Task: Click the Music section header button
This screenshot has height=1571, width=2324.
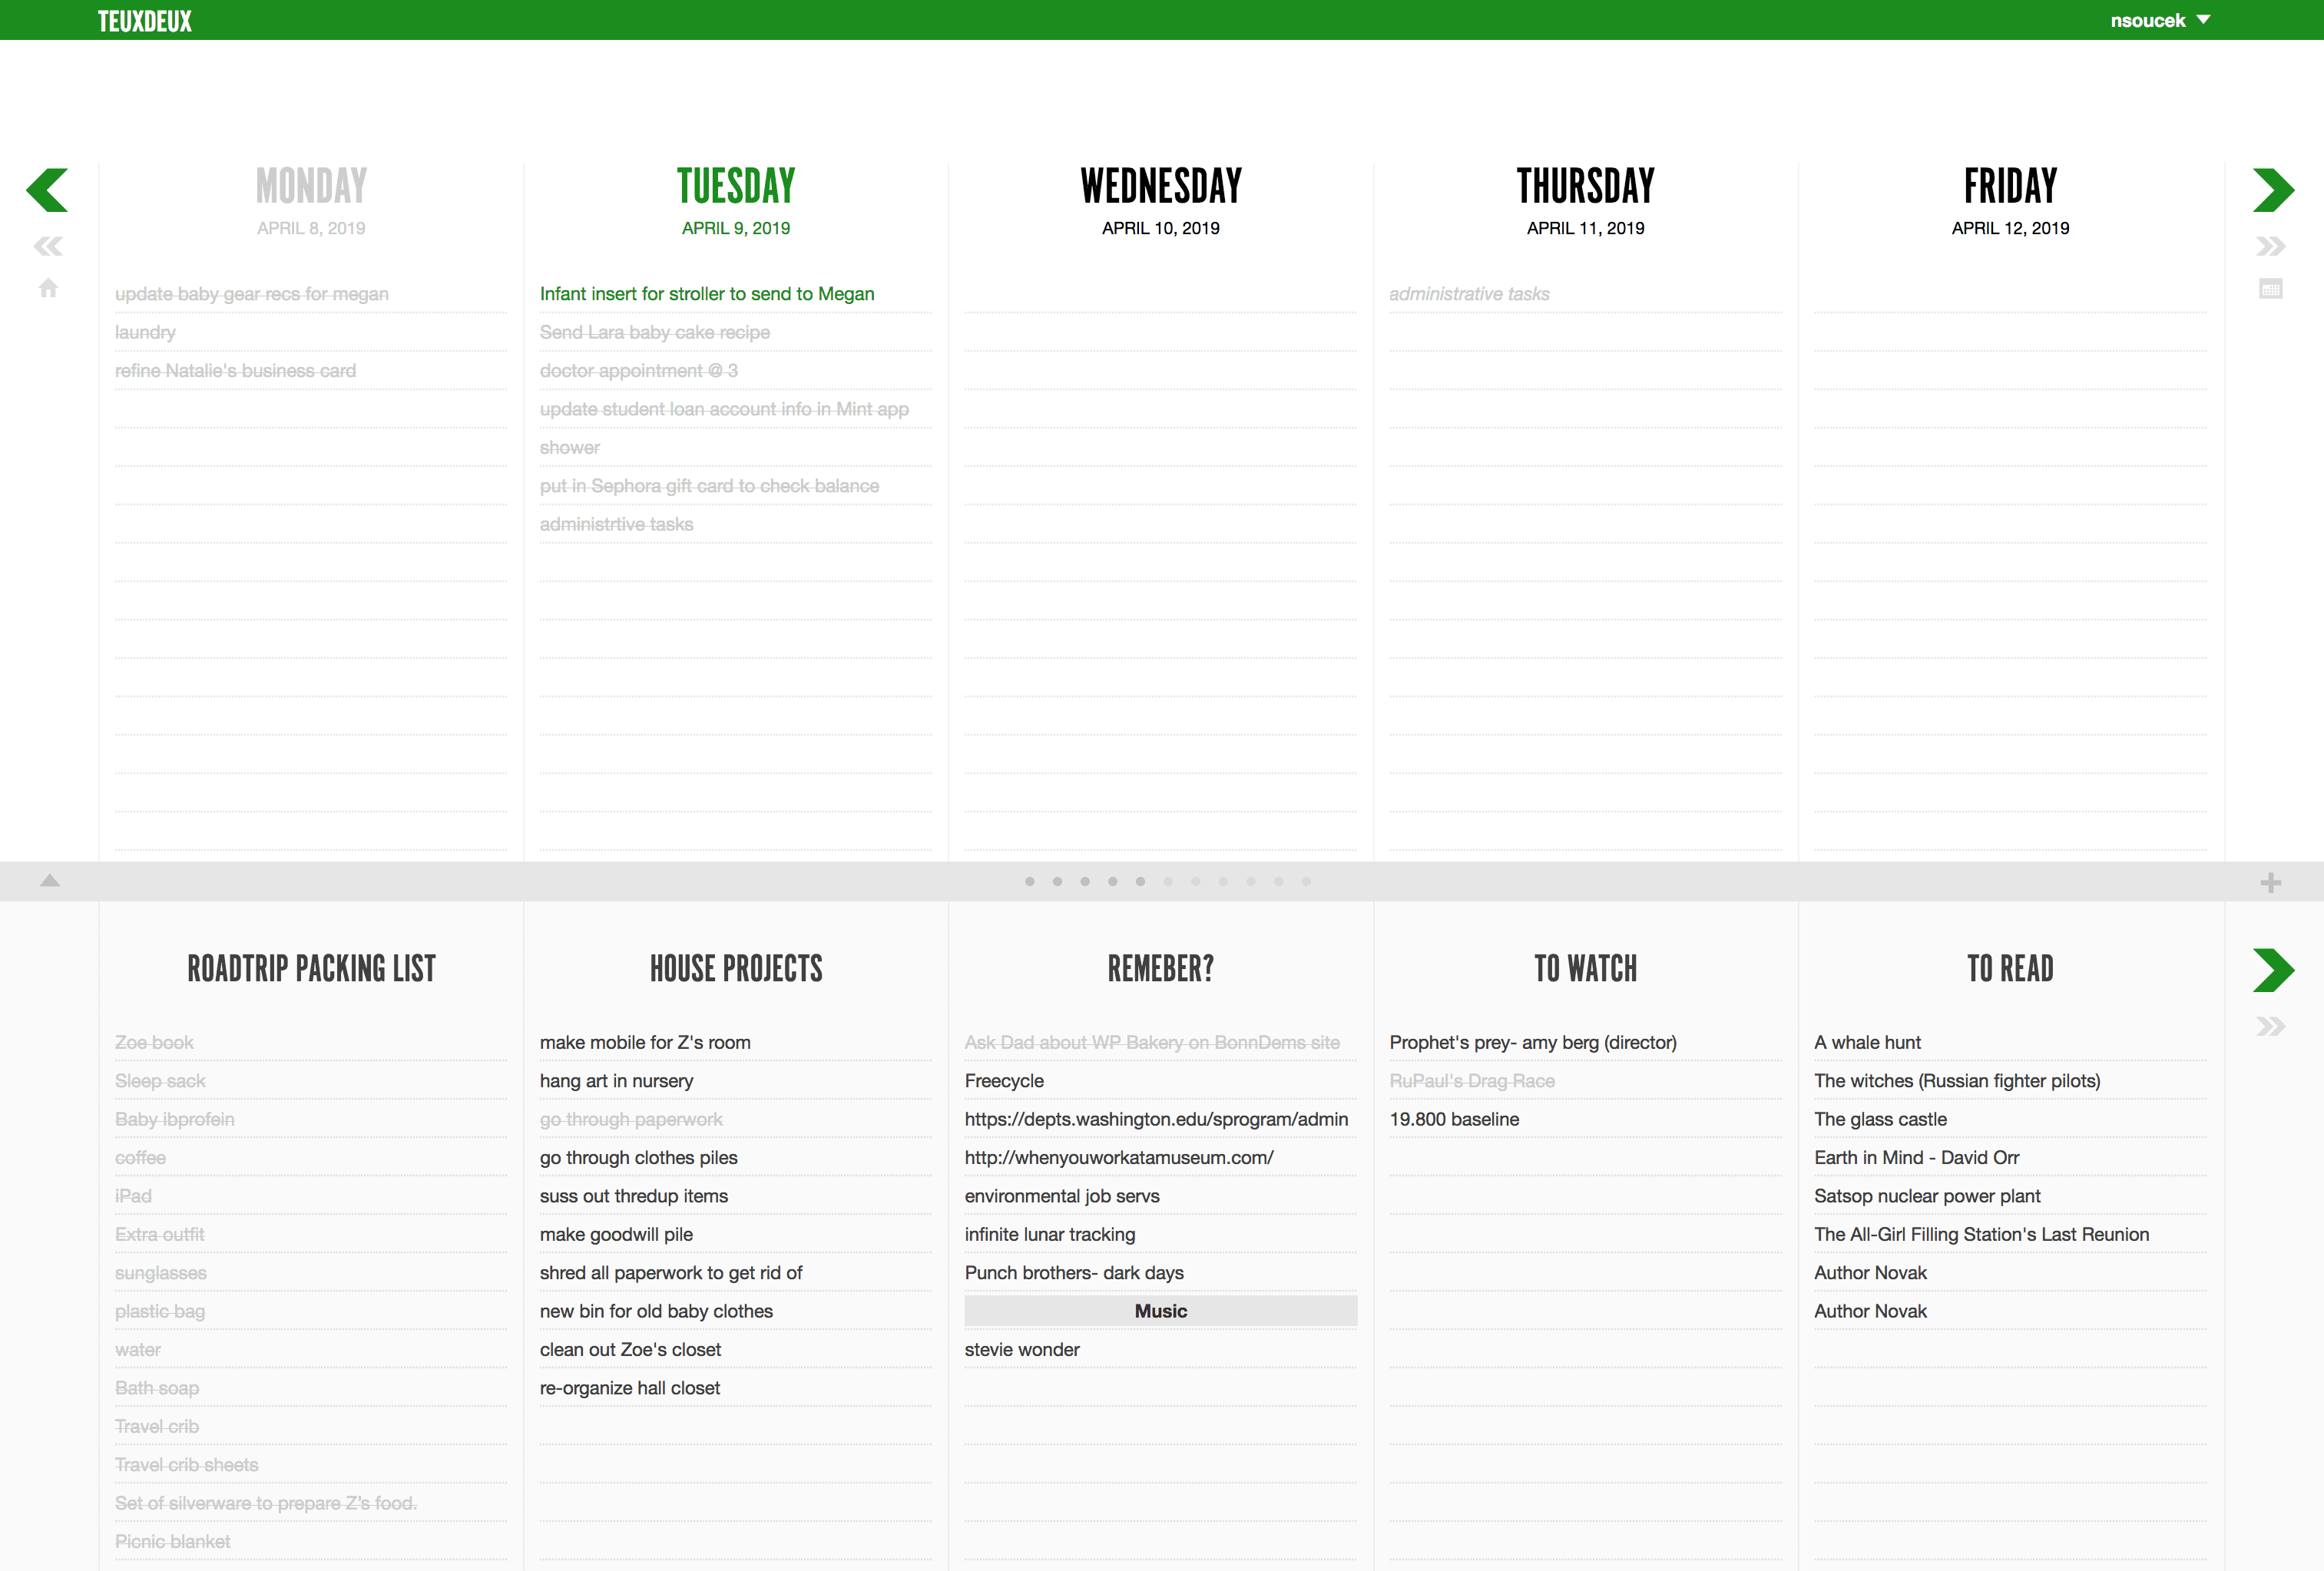Action: click(x=1160, y=1310)
